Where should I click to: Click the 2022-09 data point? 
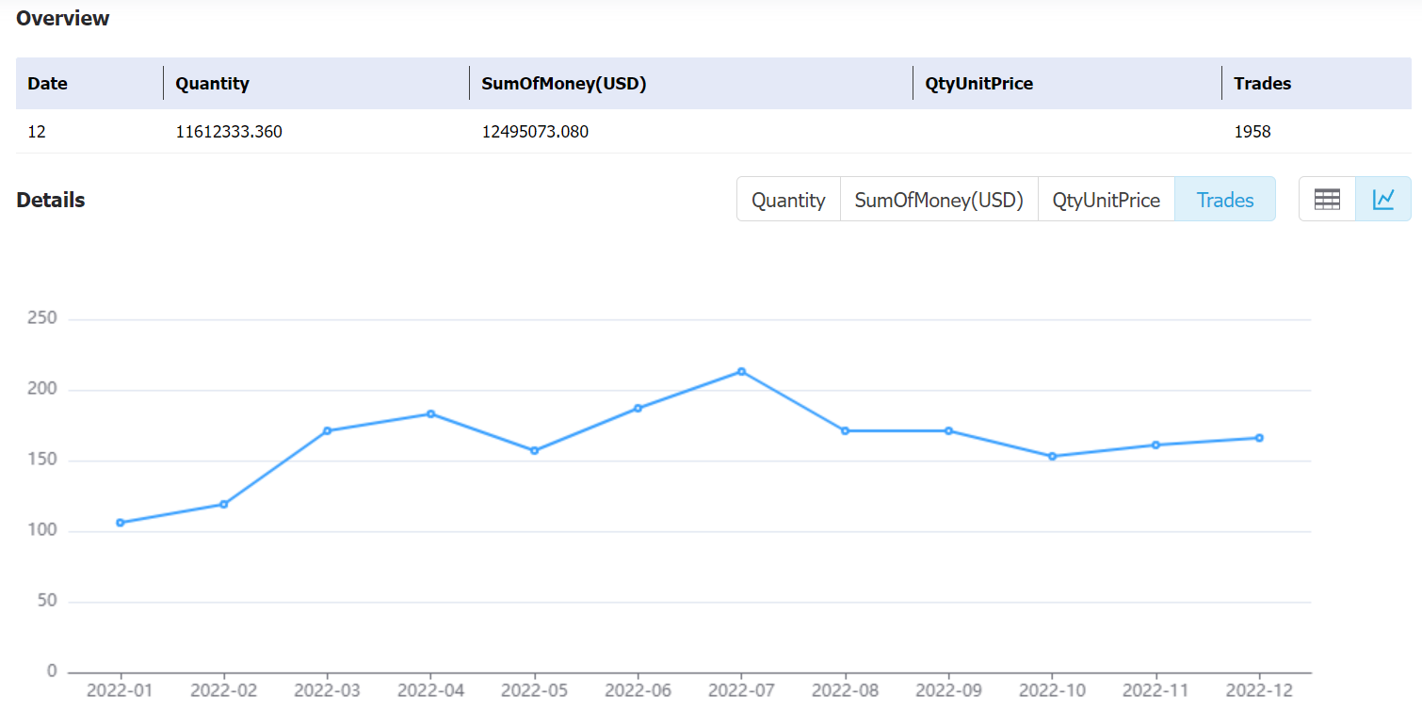(x=948, y=430)
